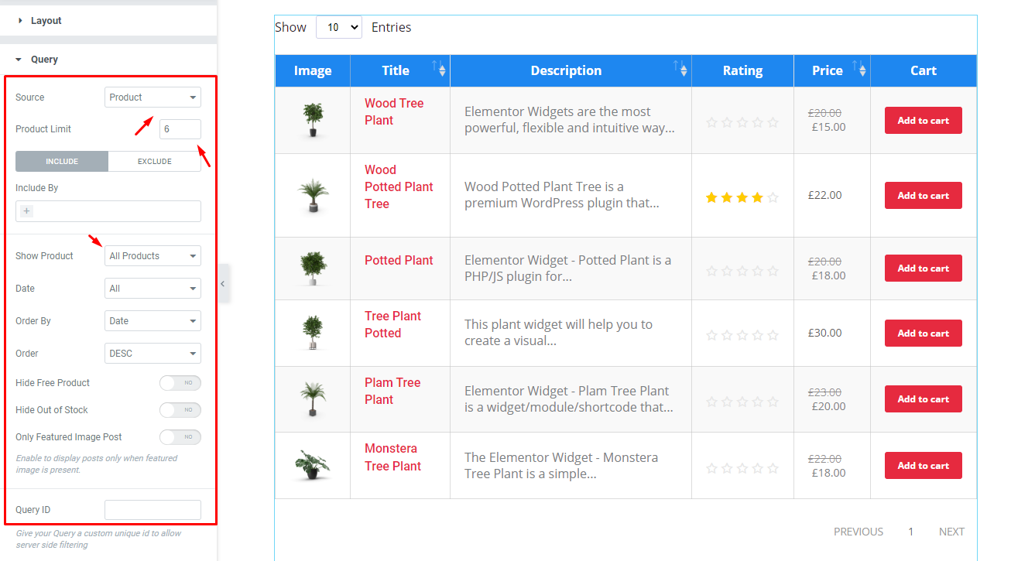Open the Source dropdown
Viewport: 1035px width, 561px height.
click(x=153, y=97)
